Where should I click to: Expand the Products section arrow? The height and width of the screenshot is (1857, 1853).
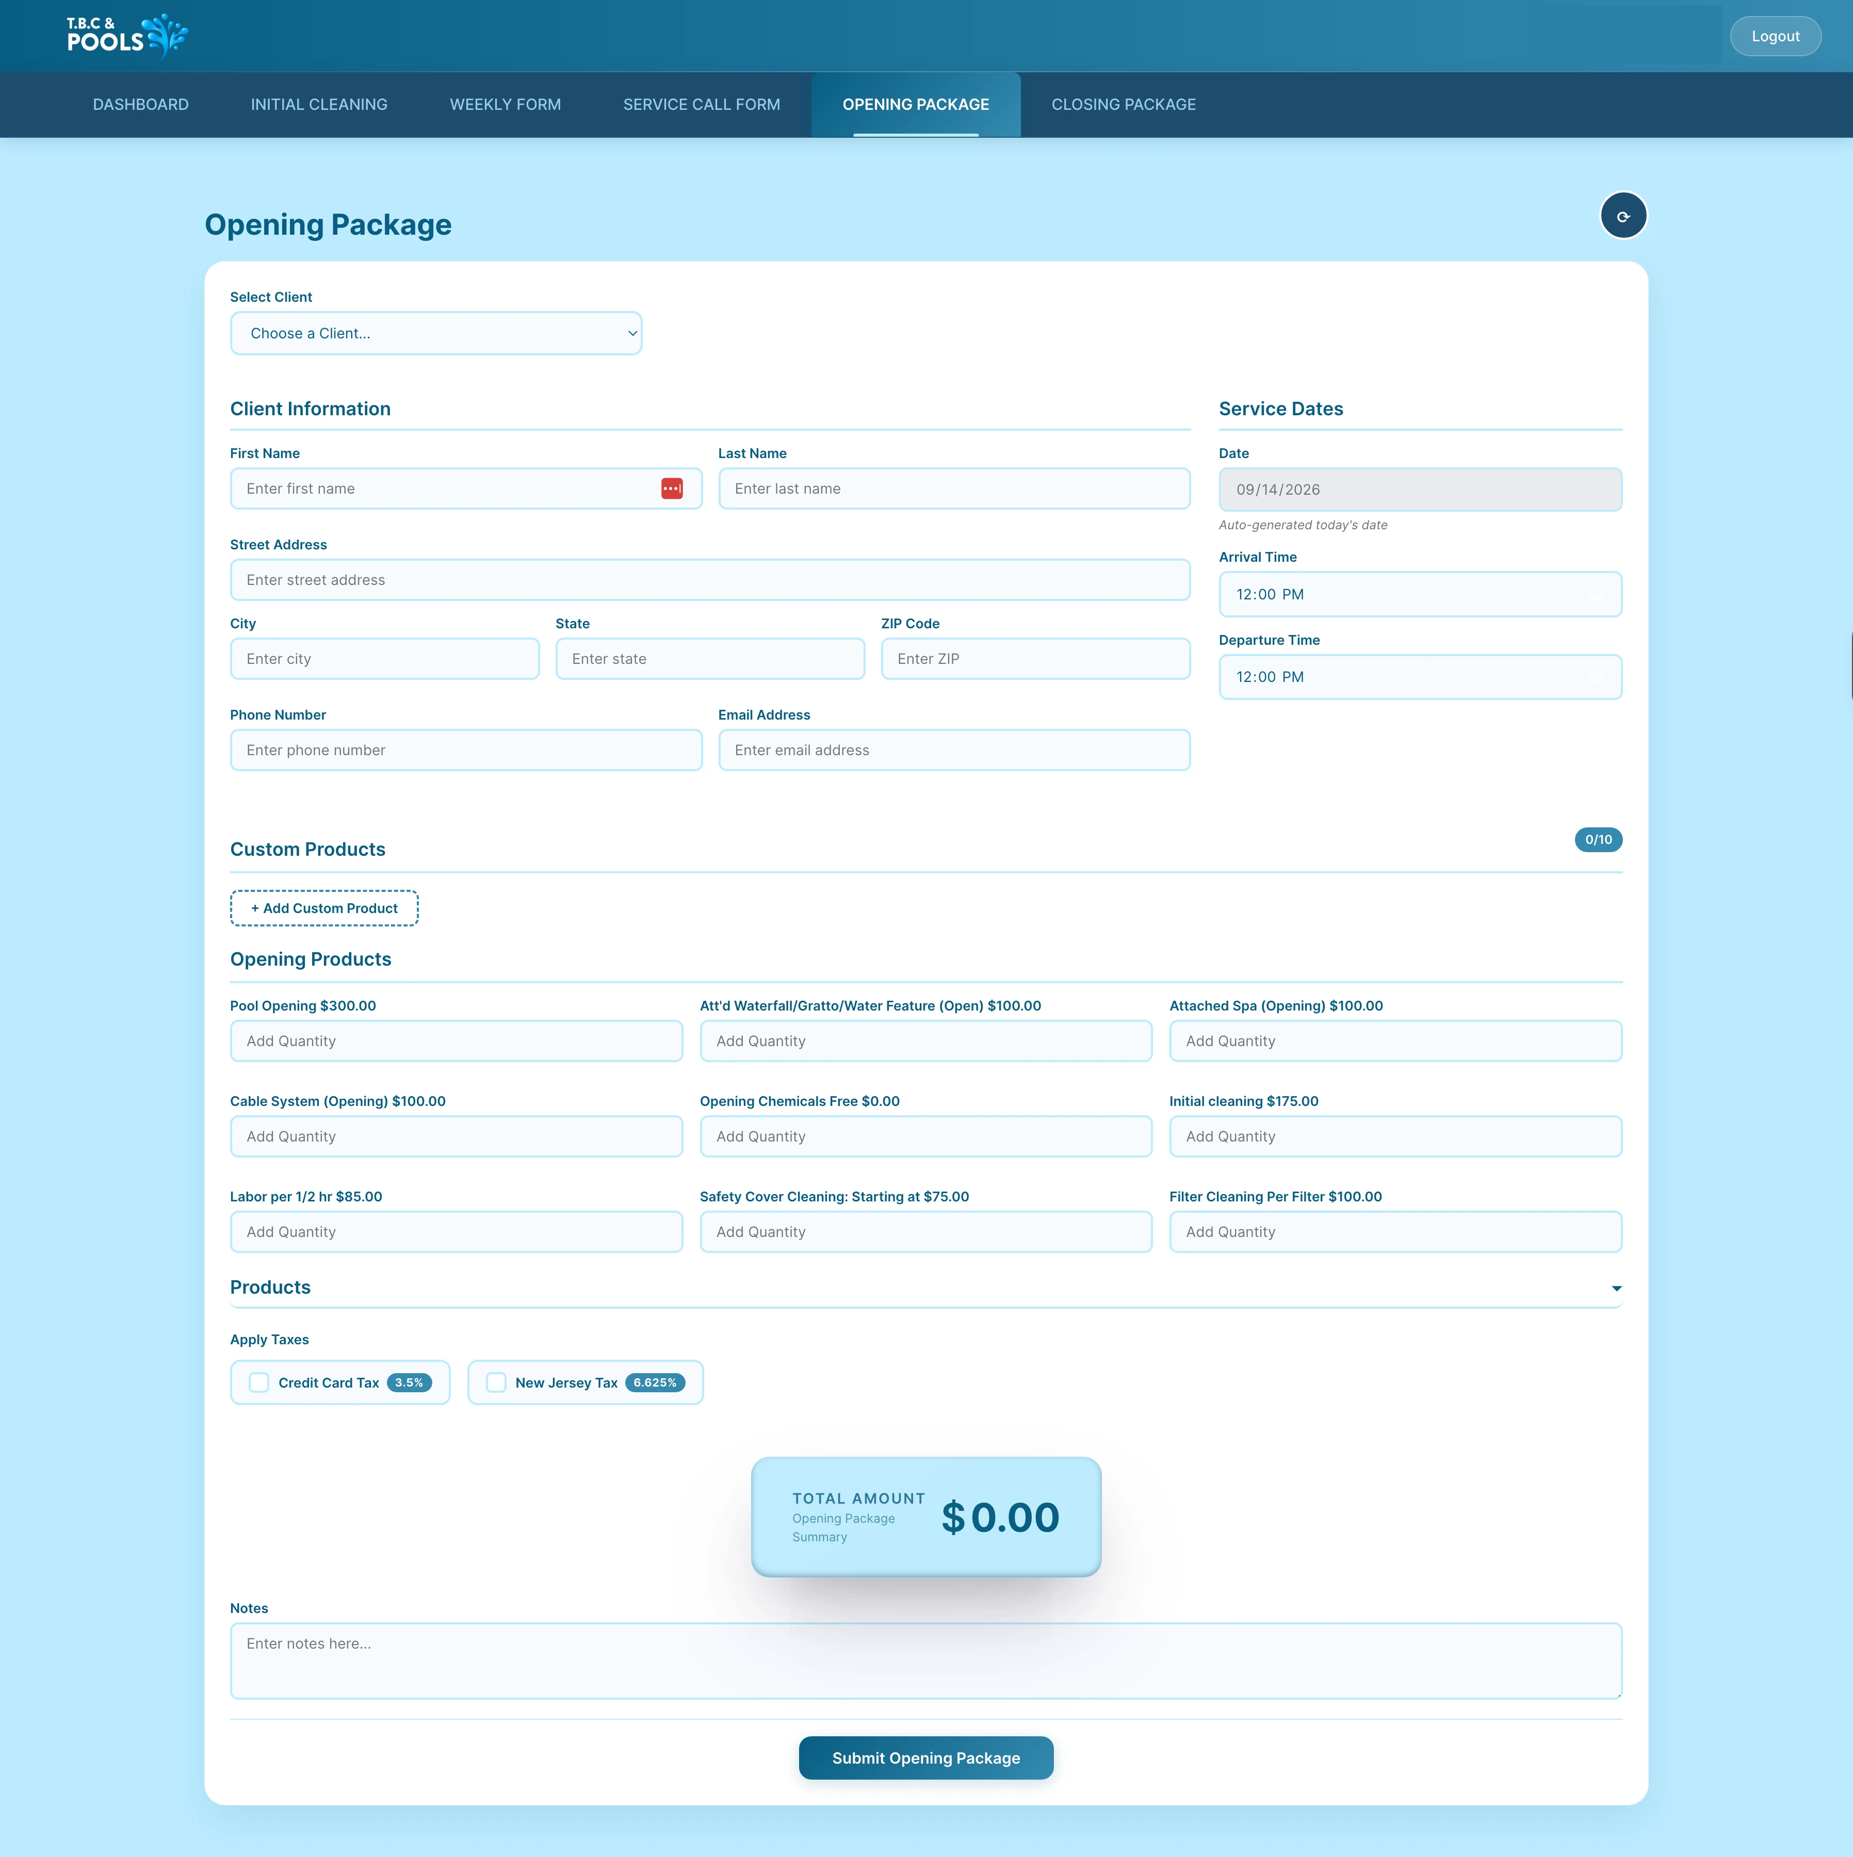point(1616,1288)
